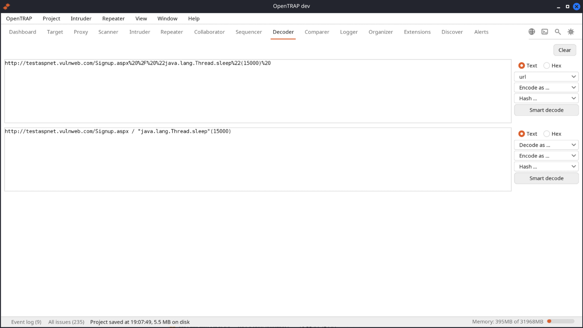583x328 pixels.
Task: Open the Project menu
Action: coord(51,19)
